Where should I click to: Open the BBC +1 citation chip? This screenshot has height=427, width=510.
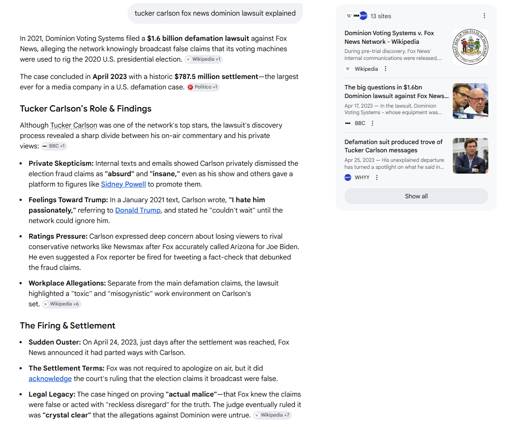(x=54, y=146)
